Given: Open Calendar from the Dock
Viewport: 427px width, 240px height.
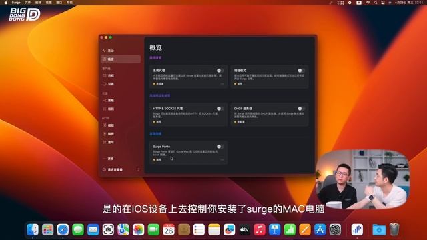Looking at the screenshot, I should coord(169,229).
